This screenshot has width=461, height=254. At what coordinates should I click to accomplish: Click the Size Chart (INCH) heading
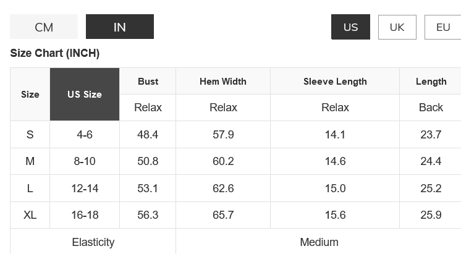[x=55, y=53]
